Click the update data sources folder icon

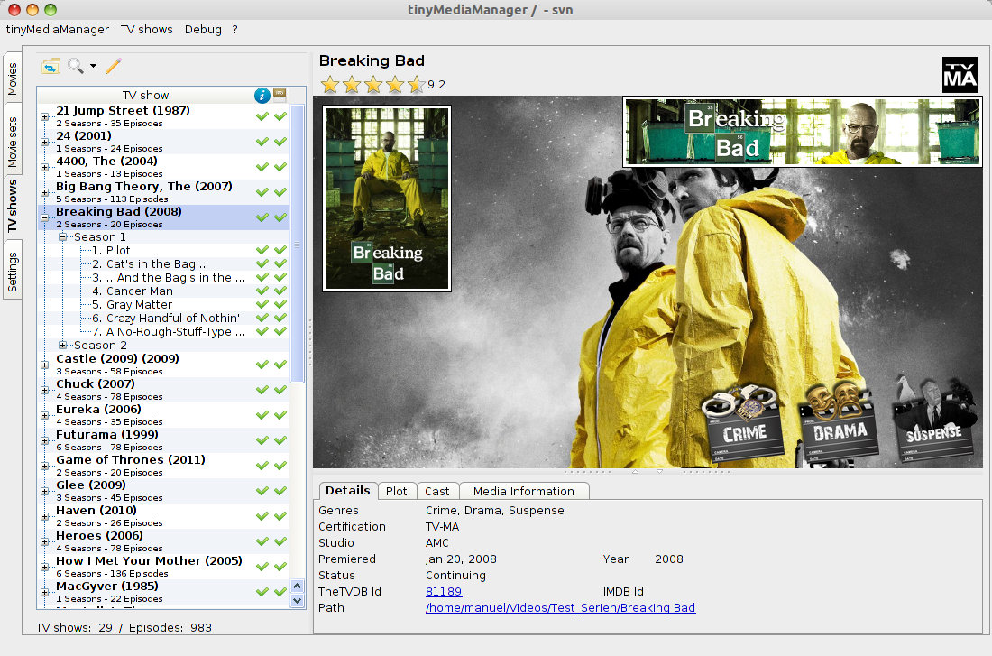pos(51,66)
